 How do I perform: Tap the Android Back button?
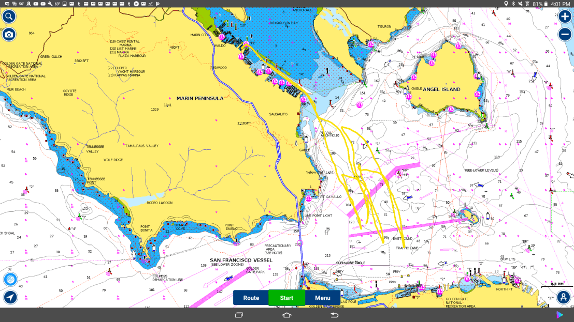[x=334, y=315]
